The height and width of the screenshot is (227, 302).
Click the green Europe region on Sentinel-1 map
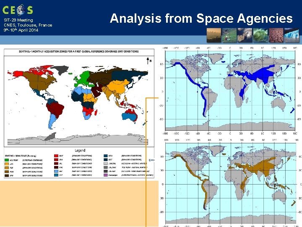pos(84,77)
